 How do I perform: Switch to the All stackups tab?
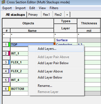[15, 15]
